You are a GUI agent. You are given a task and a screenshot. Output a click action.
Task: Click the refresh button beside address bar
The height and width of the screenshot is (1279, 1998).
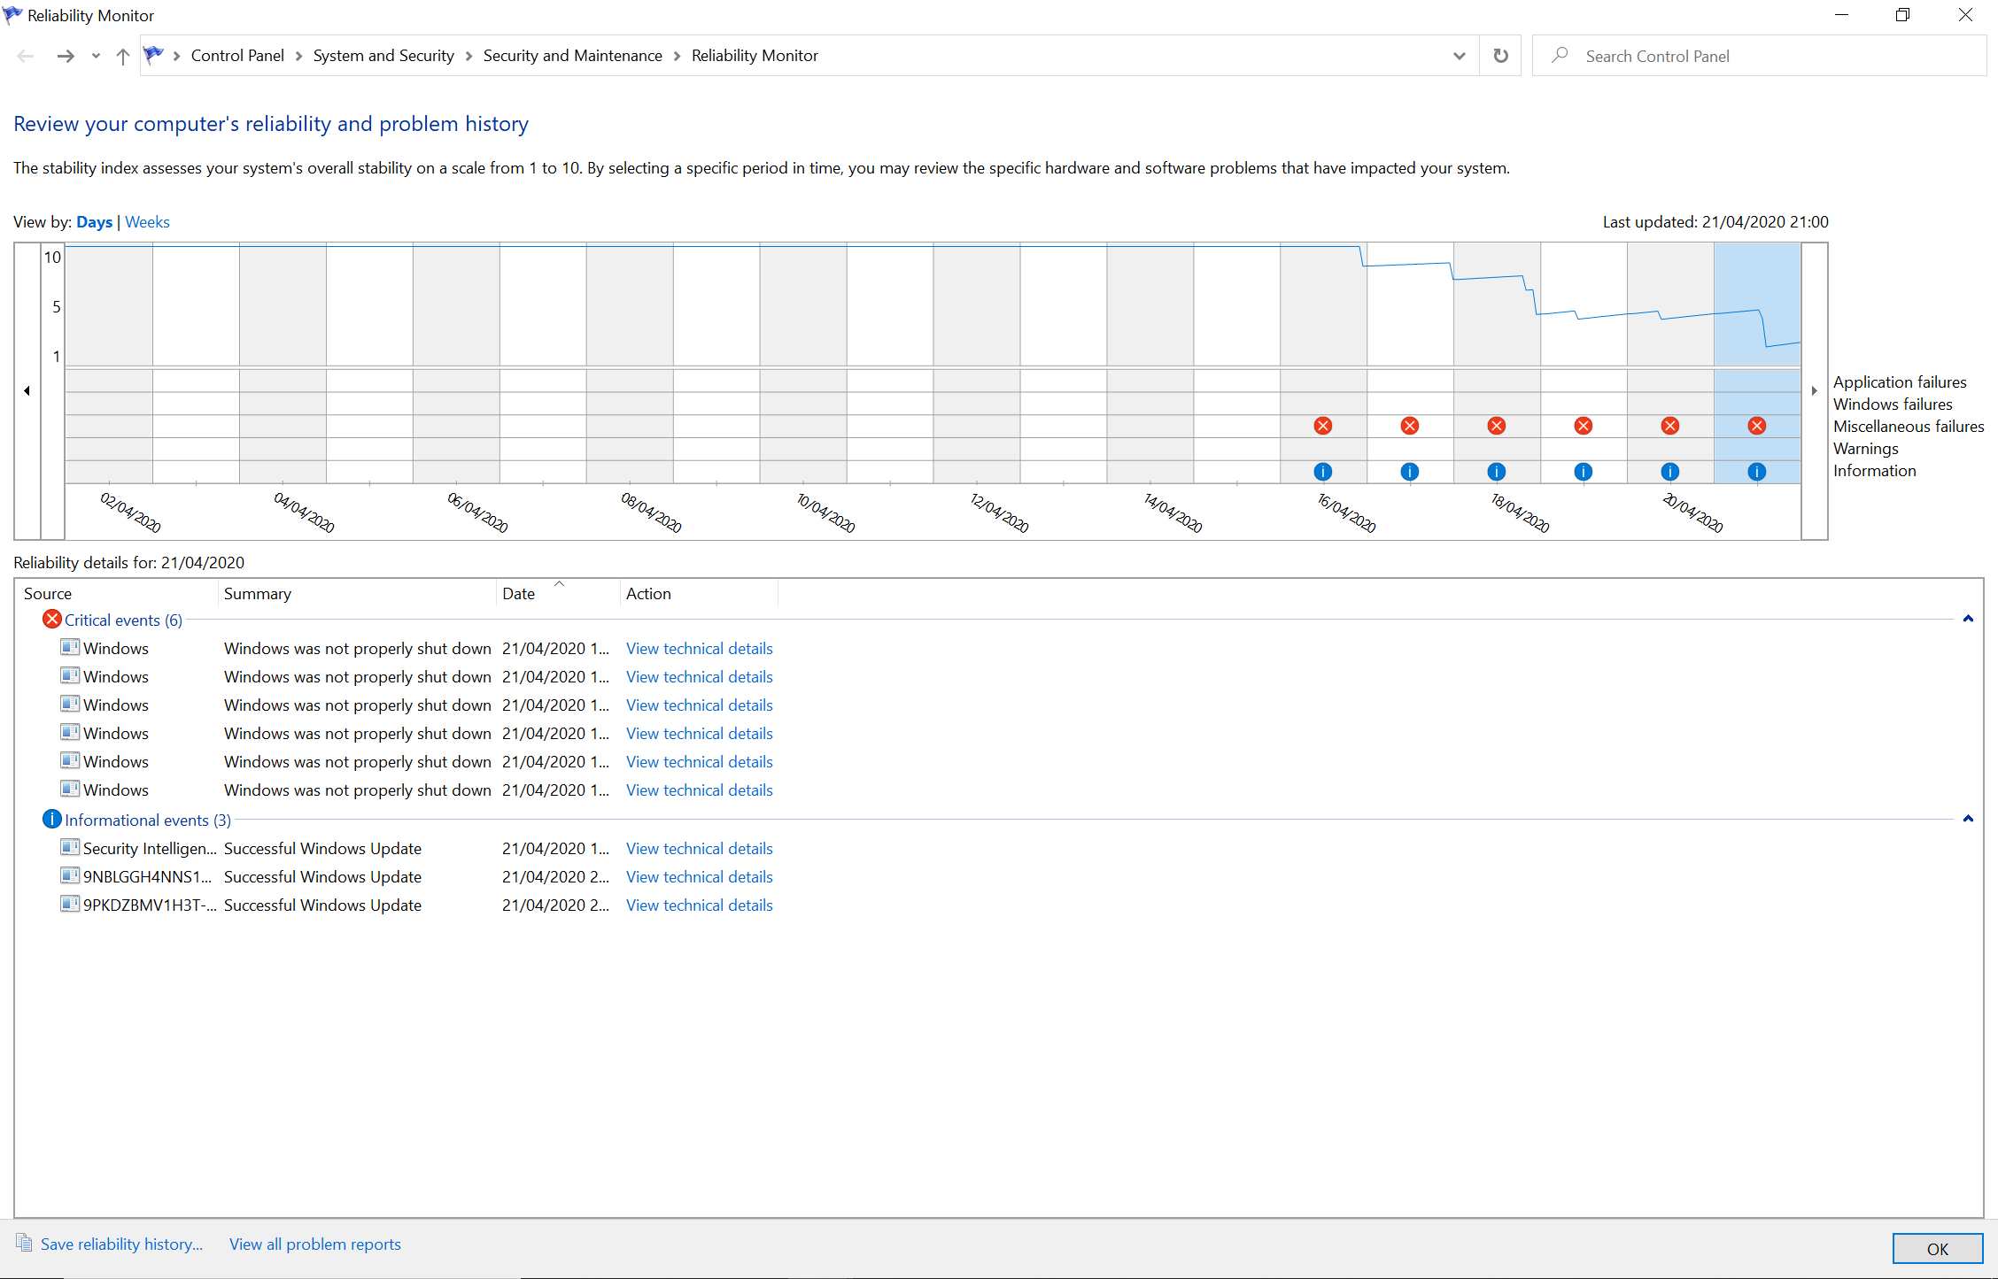(x=1500, y=56)
